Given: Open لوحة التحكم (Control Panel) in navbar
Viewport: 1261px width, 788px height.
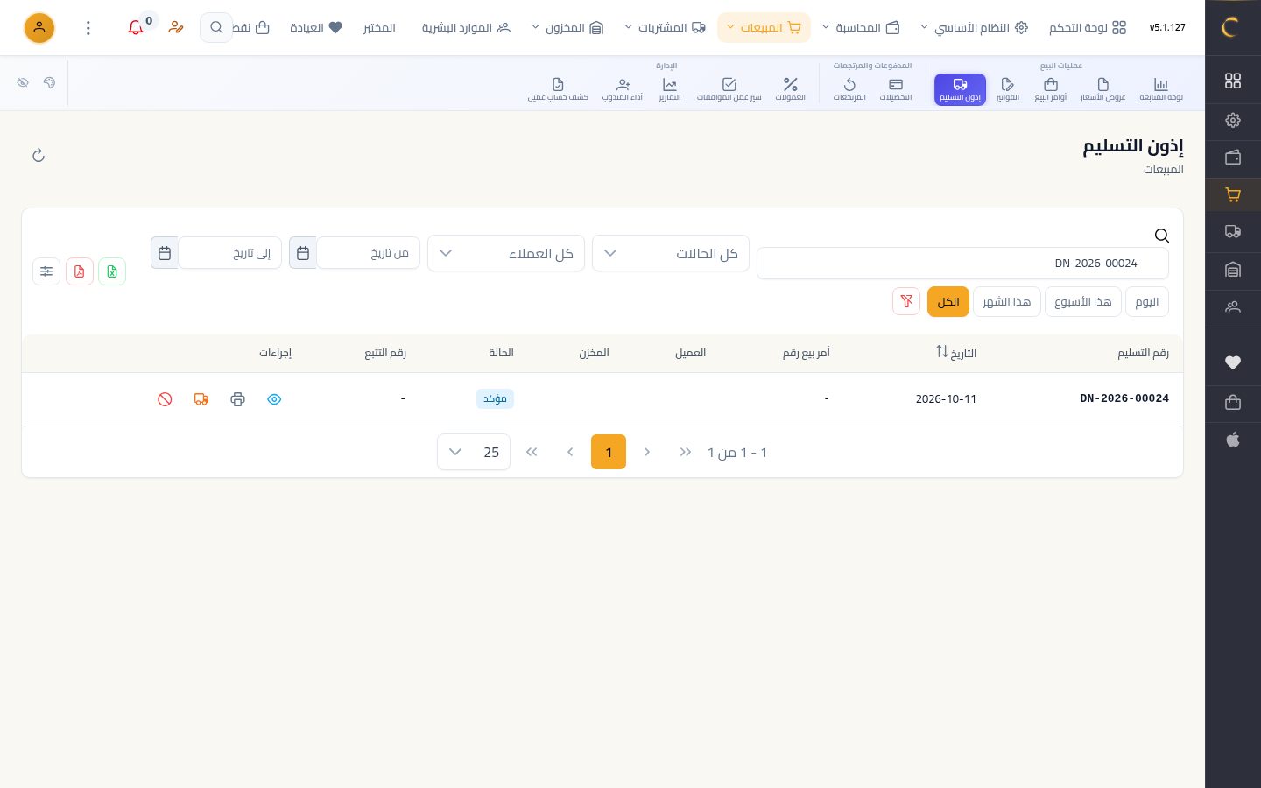Looking at the screenshot, I should (1088, 28).
